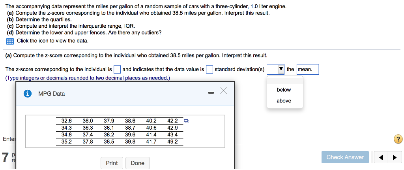Select table value 39.8
This screenshot has height=170, width=404.
pyautogui.click(x=130, y=142)
